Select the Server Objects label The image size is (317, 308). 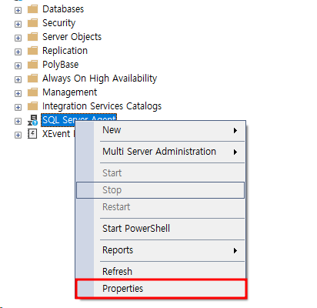click(x=72, y=37)
